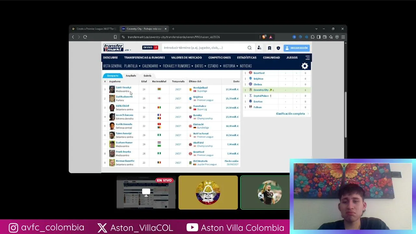Expand the ESTADIO dropdown
The width and height of the screenshot is (416, 234).
pyautogui.click(x=214, y=66)
